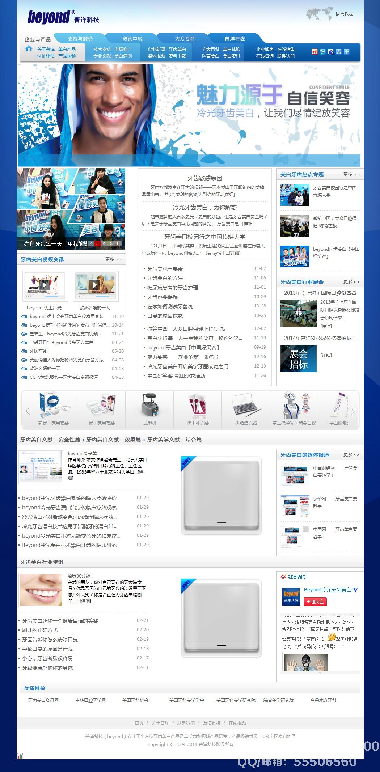Switch banner to slide 4

click(104, 244)
